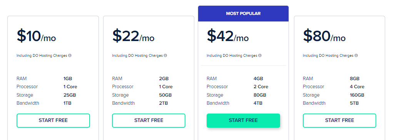
Task: Click the 50GB Storage value in the $22 plan
Action: click(x=165, y=95)
